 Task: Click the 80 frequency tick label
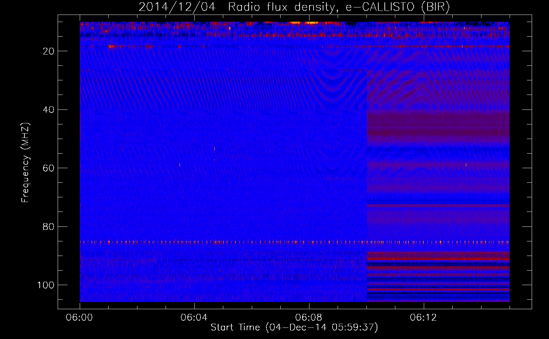[49, 226]
